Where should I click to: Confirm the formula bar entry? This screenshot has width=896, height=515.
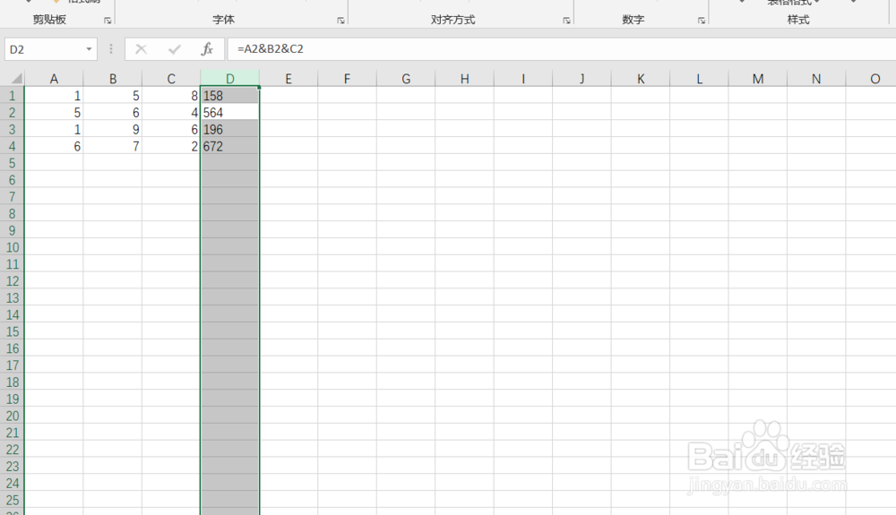[x=175, y=49]
